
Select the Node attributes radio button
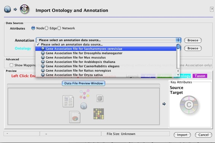33,28
